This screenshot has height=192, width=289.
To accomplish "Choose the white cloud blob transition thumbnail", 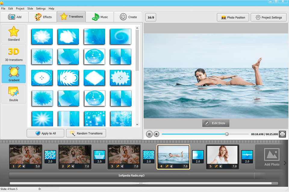I will pos(68,36).
